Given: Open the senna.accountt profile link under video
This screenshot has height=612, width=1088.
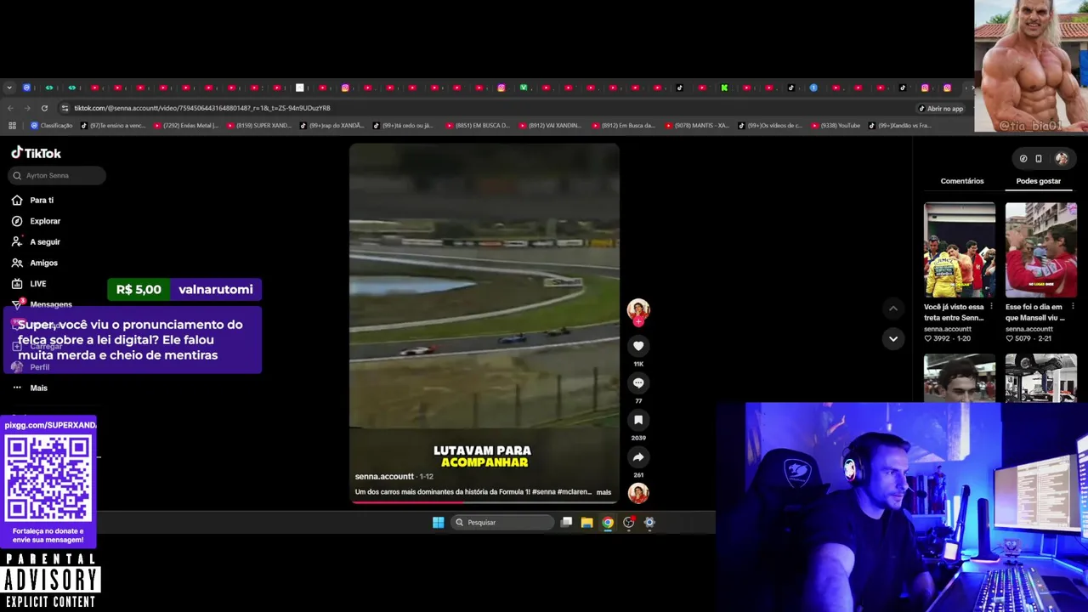Looking at the screenshot, I should [x=384, y=477].
